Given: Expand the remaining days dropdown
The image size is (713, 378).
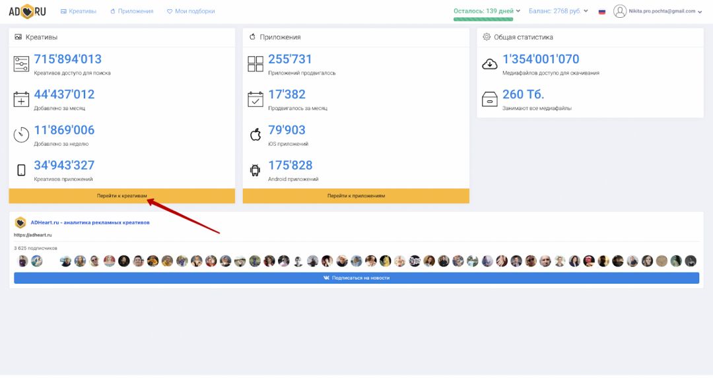Looking at the screenshot, I should pos(487,11).
